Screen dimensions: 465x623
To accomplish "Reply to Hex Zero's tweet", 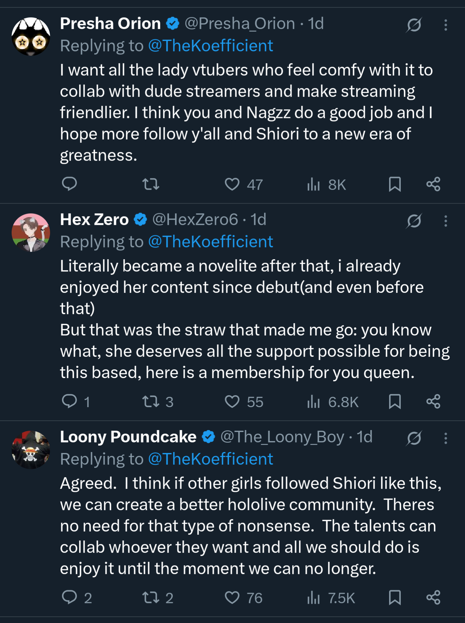I will 69,401.
